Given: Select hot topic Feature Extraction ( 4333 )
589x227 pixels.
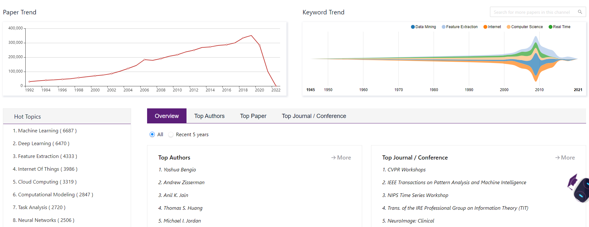Looking at the screenshot, I should click(x=45, y=156).
